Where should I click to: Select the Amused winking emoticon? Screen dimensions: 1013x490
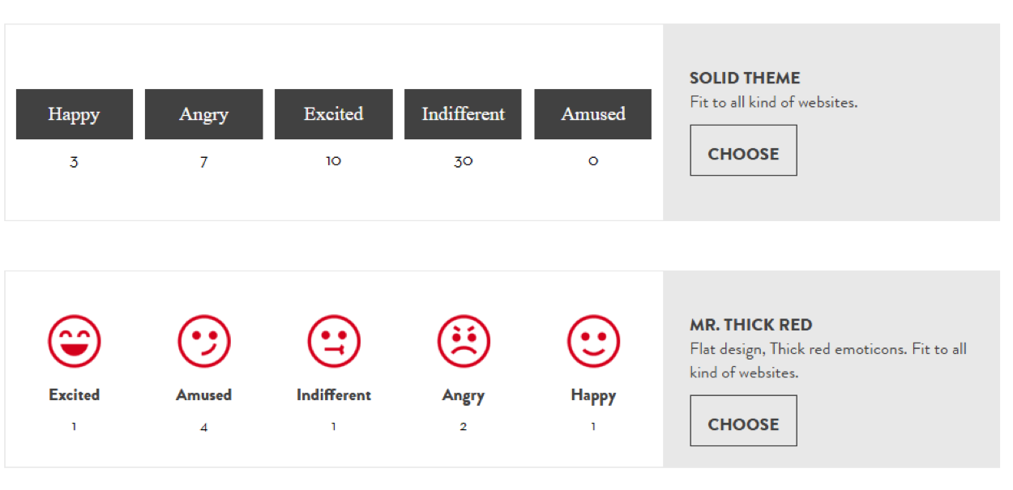(204, 341)
